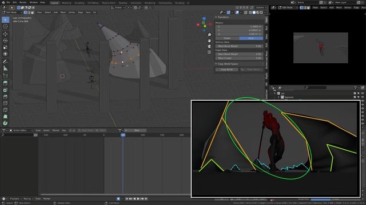Select the Local transform option

tap(251, 38)
